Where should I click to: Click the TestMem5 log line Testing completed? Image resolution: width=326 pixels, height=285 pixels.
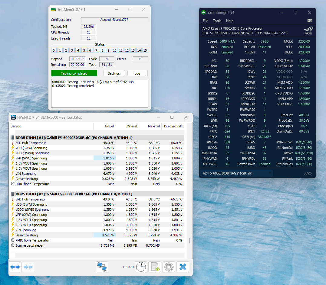tap(73, 86)
